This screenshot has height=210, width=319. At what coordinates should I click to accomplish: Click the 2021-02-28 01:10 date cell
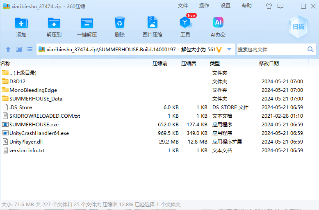point(282,116)
